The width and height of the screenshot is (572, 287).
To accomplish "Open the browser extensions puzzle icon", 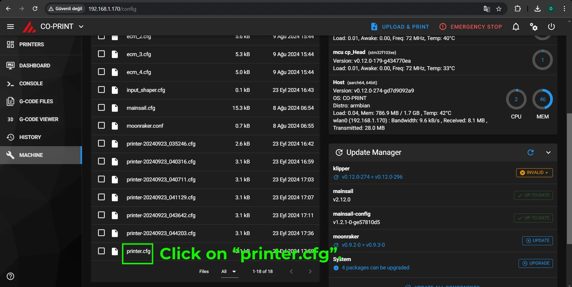I will point(518,9).
